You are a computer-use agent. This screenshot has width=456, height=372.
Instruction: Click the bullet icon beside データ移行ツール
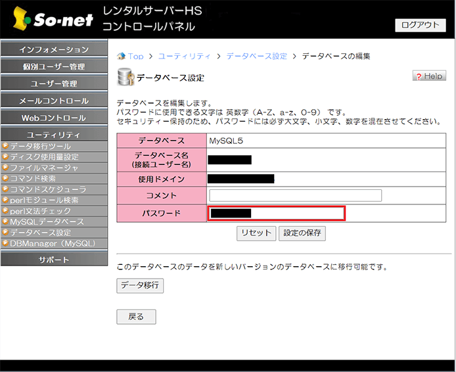click(5, 146)
